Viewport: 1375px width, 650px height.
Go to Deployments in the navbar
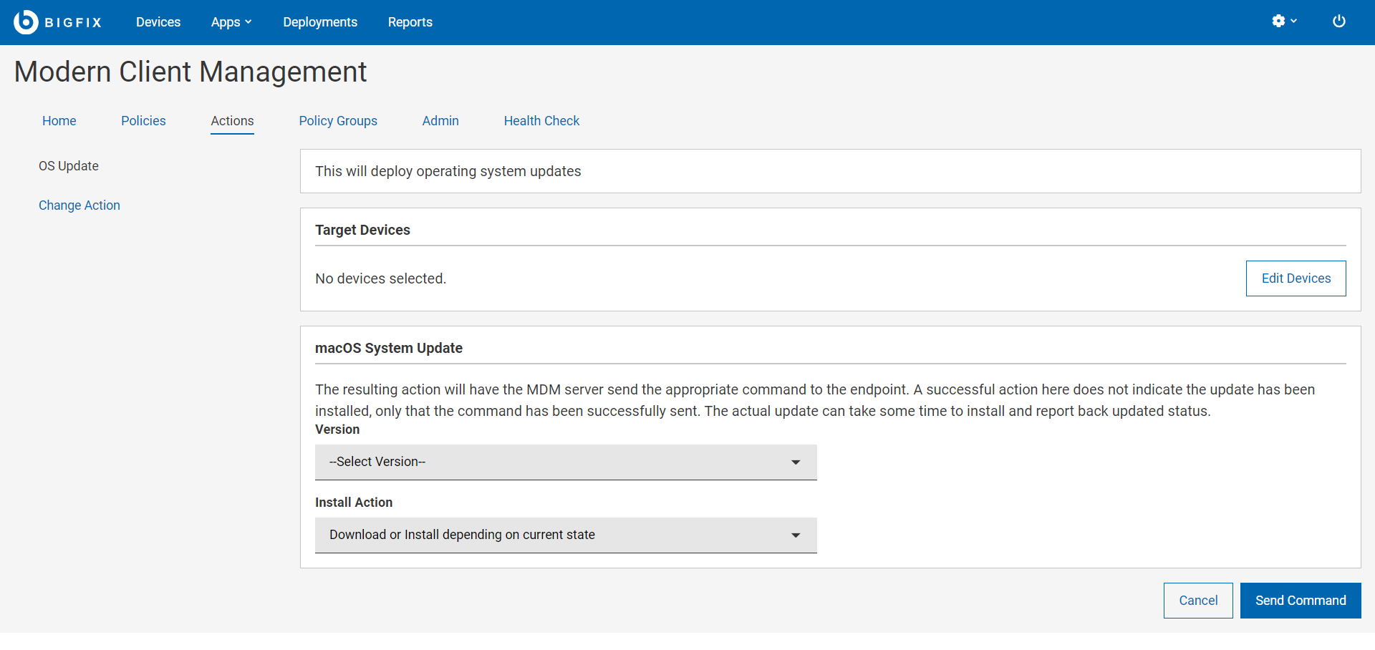pyautogui.click(x=320, y=22)
